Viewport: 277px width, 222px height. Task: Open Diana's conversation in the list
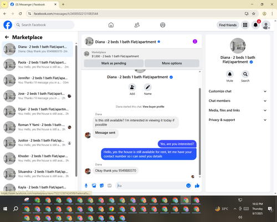(37, 49)
